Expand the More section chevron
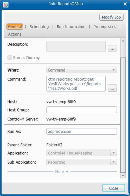 (x=67, y=171)
